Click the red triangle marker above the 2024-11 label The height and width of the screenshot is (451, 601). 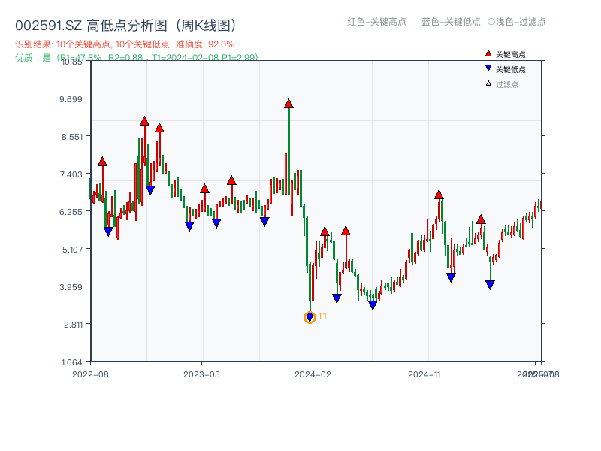[438, 194]
